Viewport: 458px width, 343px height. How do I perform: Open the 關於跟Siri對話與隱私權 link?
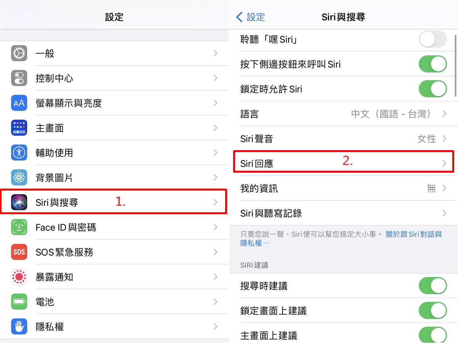[x=341, y=239]
